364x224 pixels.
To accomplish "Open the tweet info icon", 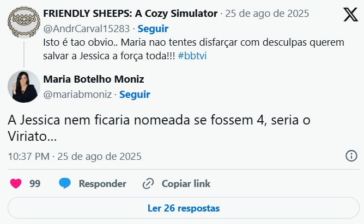I will click(351, 157).
